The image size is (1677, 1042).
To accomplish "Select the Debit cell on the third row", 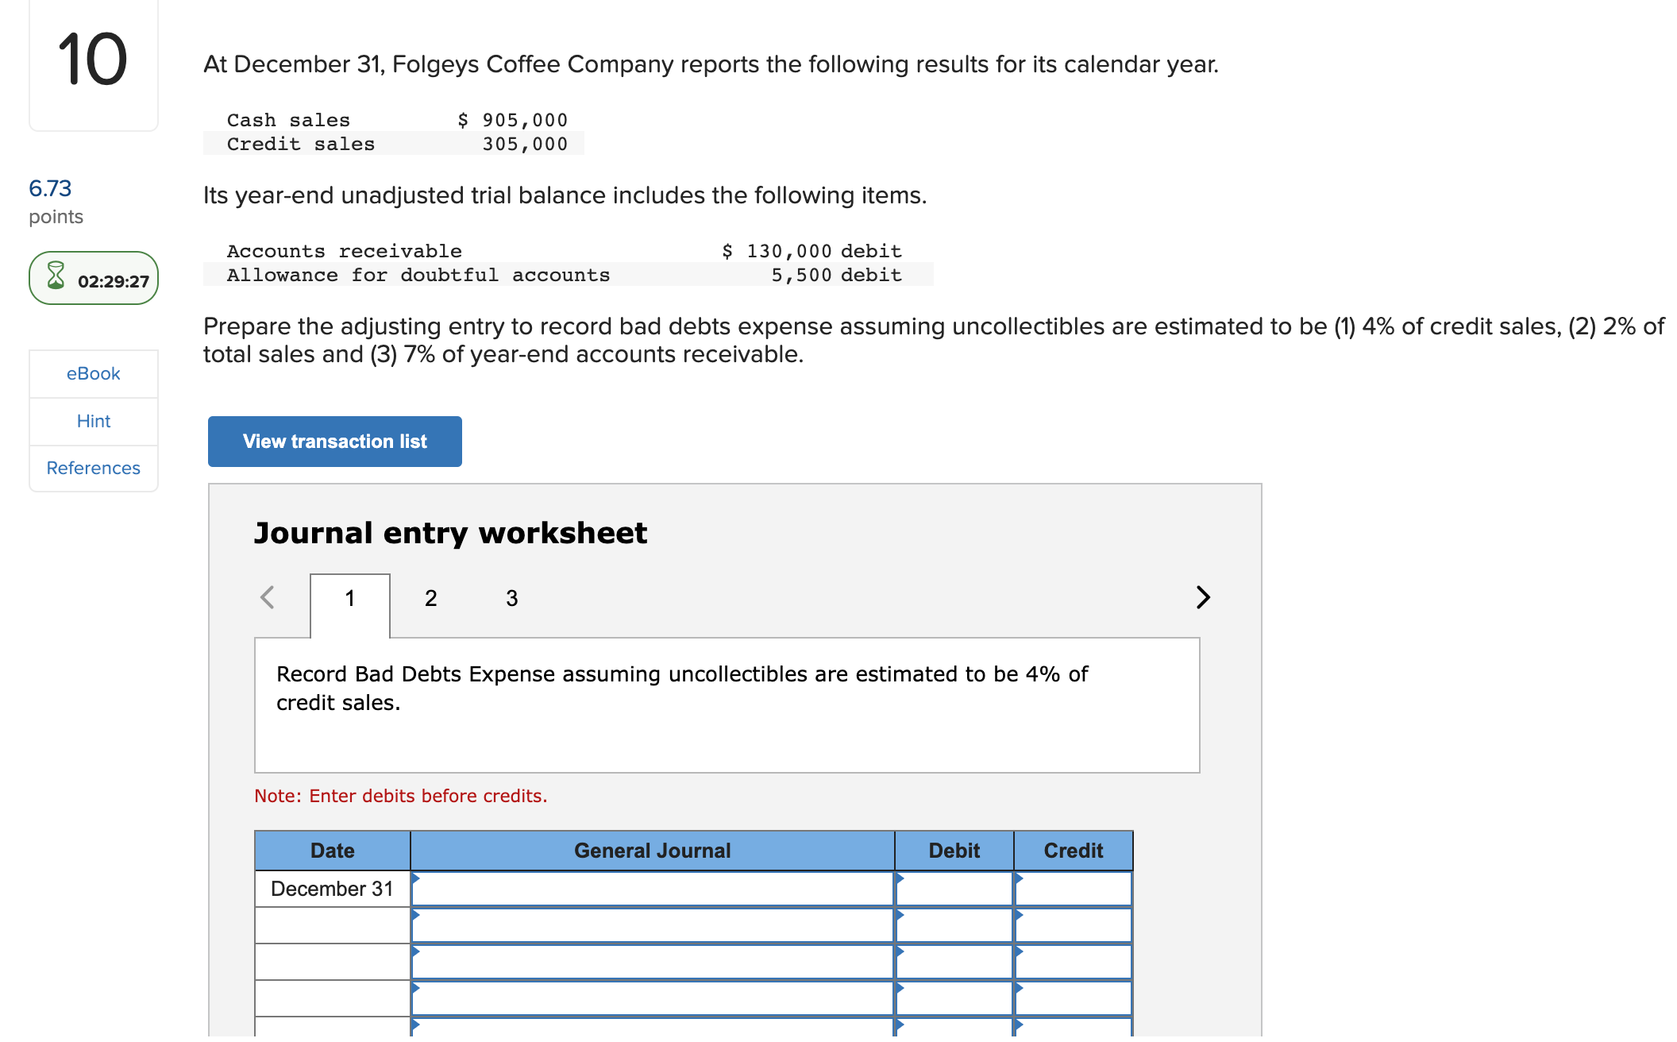I will pyautogui.click(x=953, y=961).
